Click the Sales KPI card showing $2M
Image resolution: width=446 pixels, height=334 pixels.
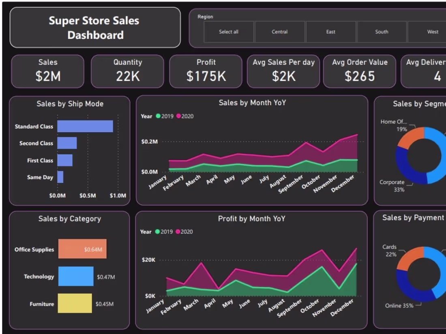click(47, 72)
